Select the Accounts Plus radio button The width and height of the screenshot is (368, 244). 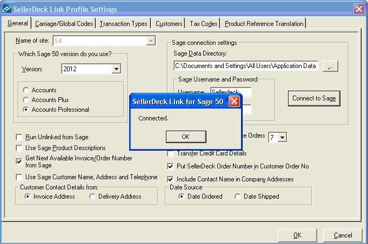coord(25,100)
